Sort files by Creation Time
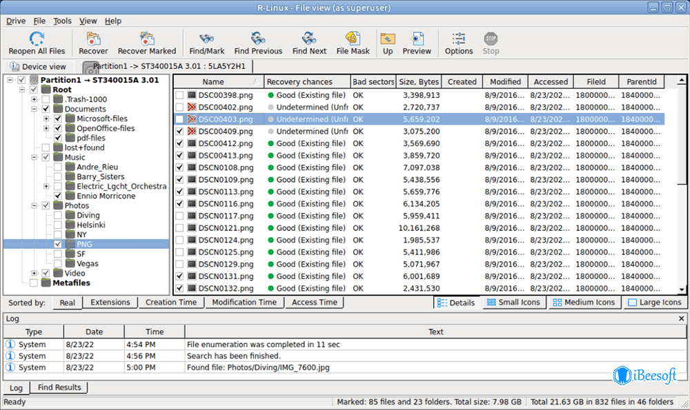Viewport: 690px width, 410px height. tap(171, 303)
